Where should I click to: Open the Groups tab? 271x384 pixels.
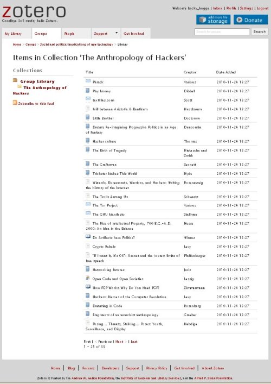coord(46,34)
